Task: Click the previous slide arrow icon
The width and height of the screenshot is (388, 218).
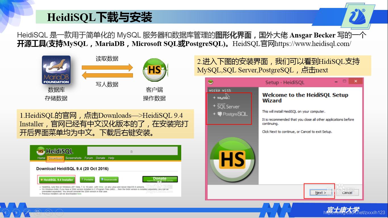Action: tap(5, 212)
